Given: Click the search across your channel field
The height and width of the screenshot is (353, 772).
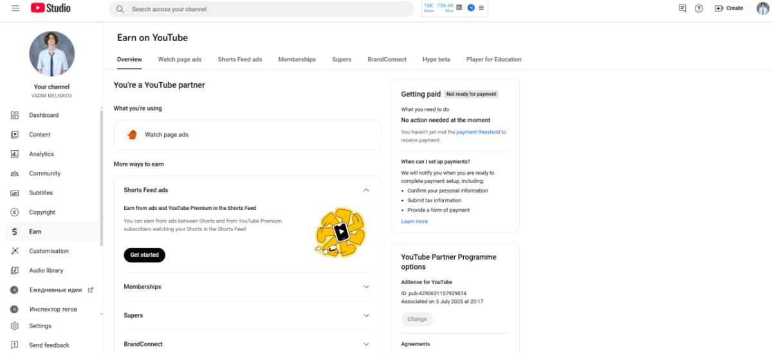Looking at the screenshot, I should tap(262, 9).
